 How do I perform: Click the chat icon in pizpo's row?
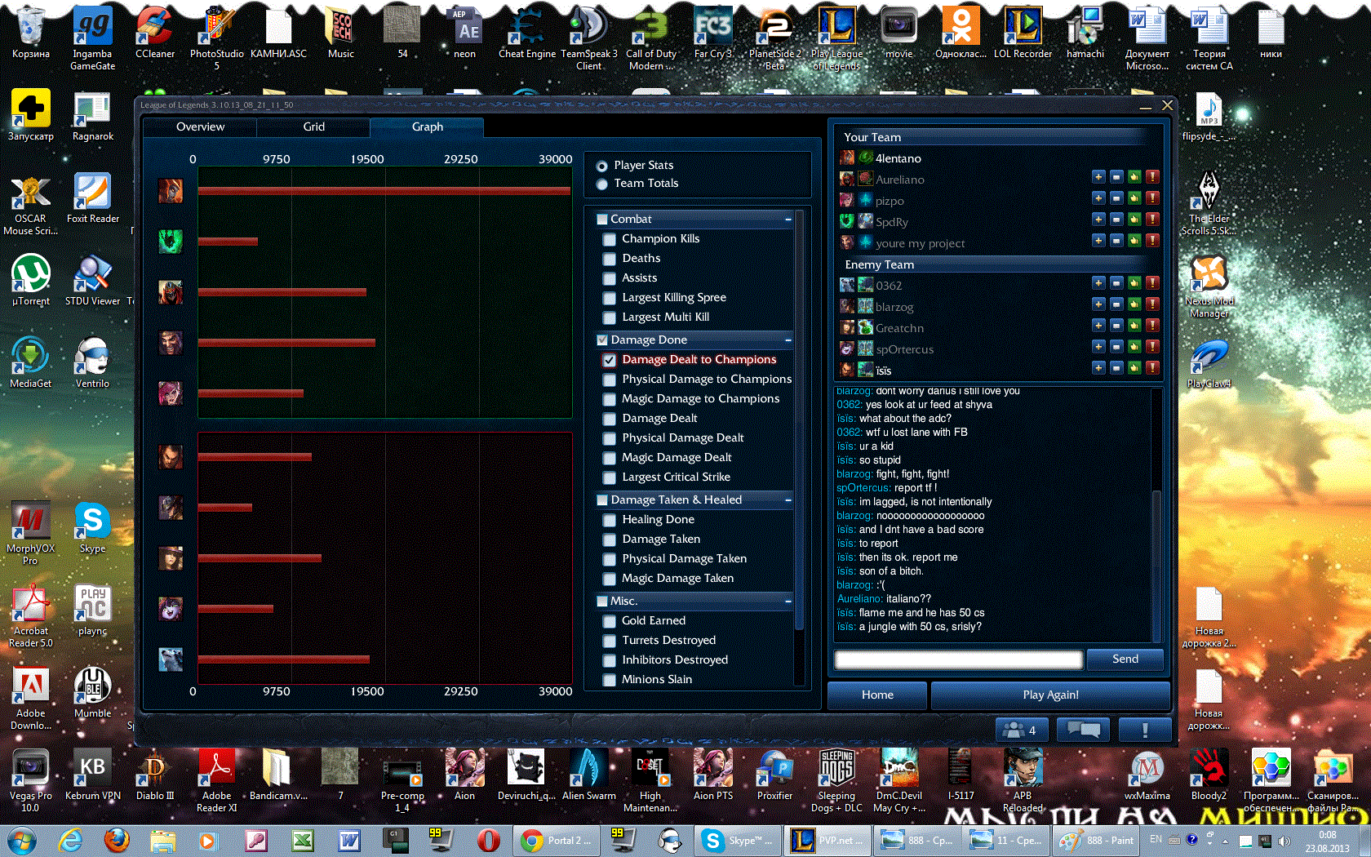pos(1116,198)
